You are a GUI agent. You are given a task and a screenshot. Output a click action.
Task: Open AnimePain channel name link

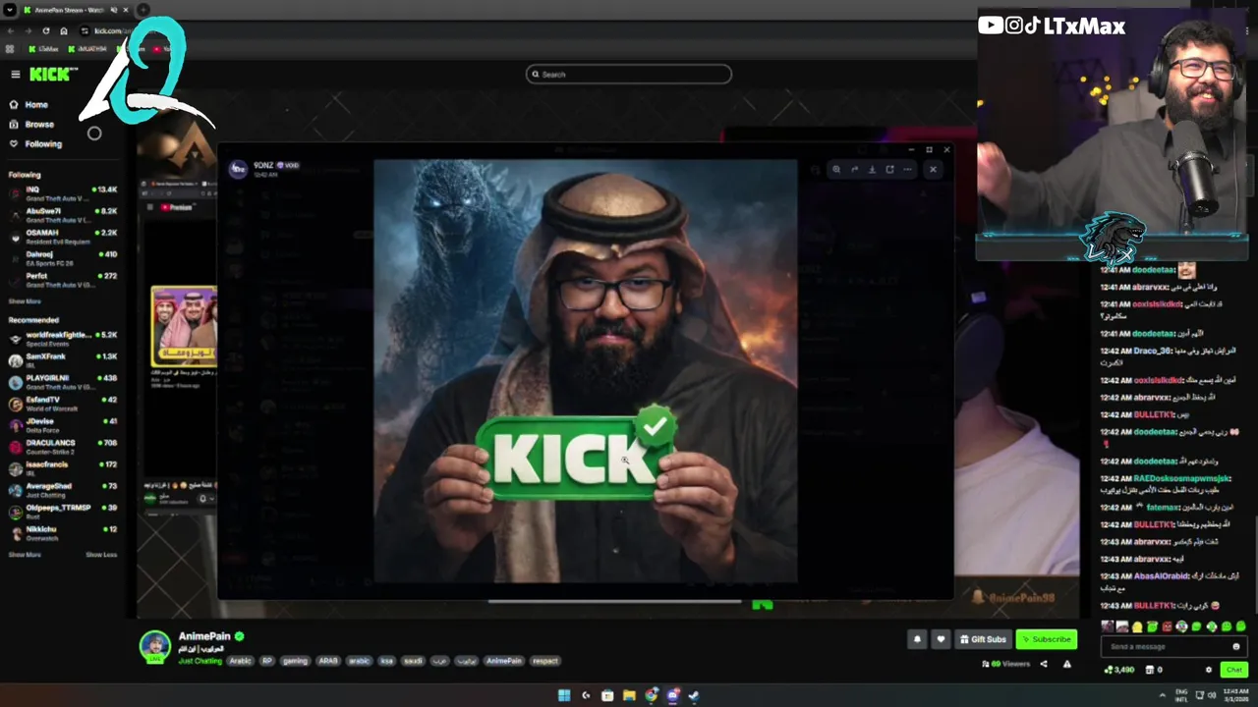pyautogui.click(x=204, y=636)
